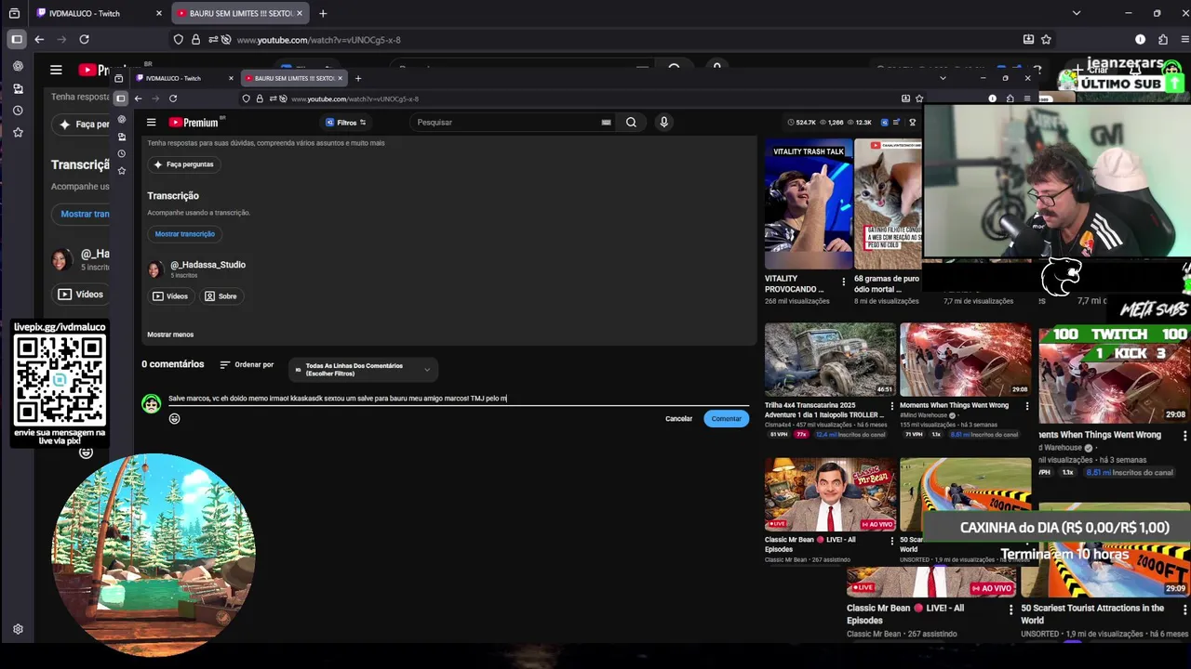Open options menu for VITALITY PROVOCANDO video
Image resolution: width=1191 pixels, height=669 pixels.
[844, 281]
